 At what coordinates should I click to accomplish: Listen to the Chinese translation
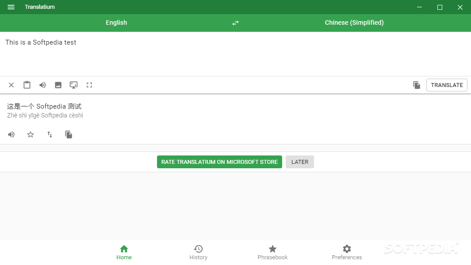click(11, 134)
